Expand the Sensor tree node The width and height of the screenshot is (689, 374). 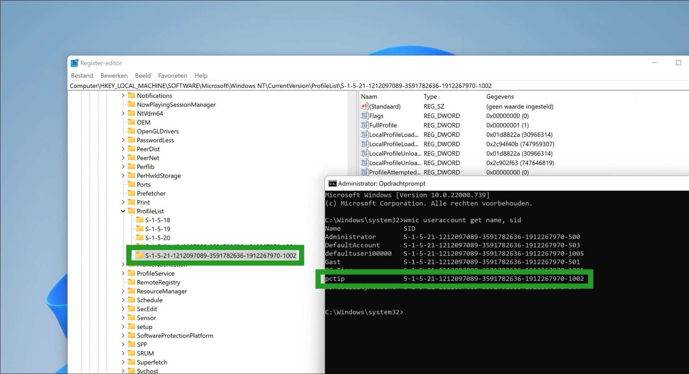tap(123, 317)
